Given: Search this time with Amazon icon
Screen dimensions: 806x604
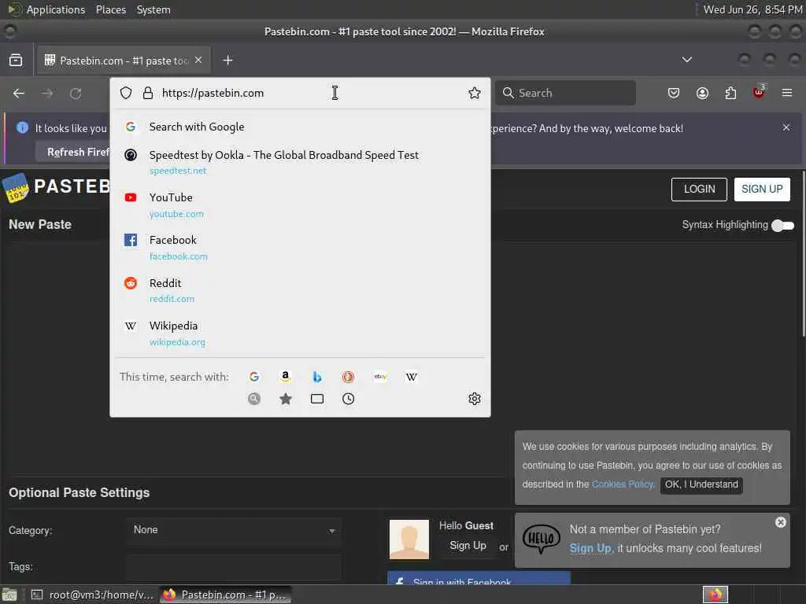Looking at the screenshot, I should (x=285, y=377).
